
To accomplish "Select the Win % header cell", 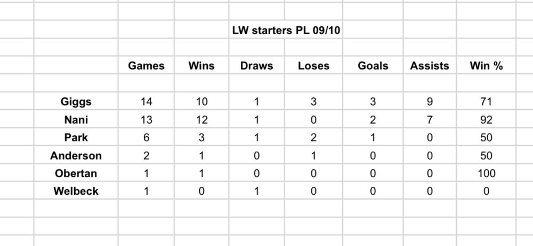I will tap(486, 65).
